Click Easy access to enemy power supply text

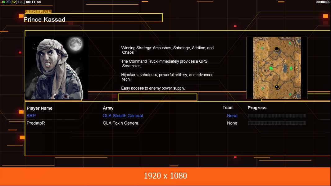tap(153, 88)
